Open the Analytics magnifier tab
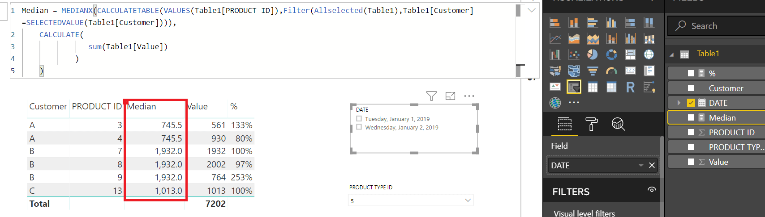The image size is (765, 217). pyautogui.click(x=618, y=124)
